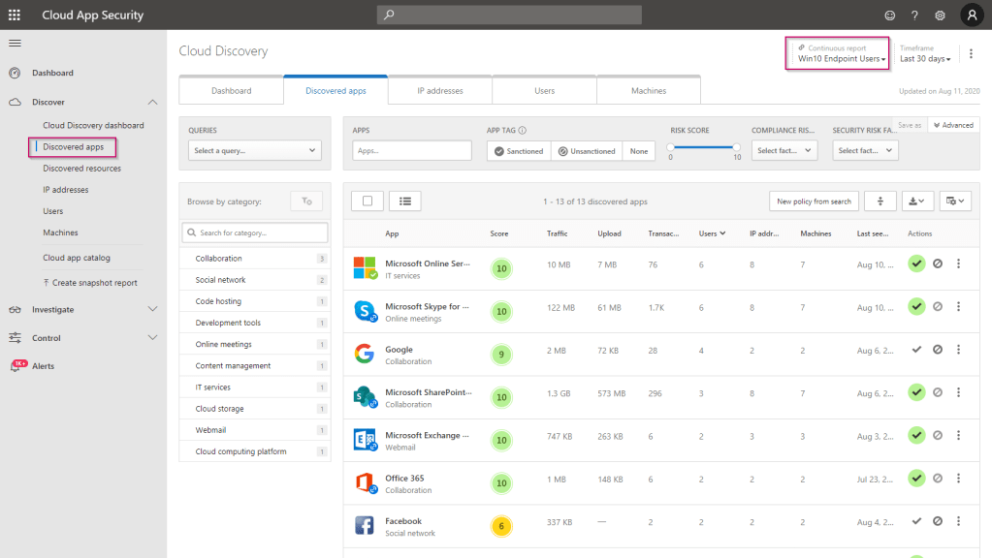The width and height of the screenshot is (992, 558).
Task: Open the Select a query dropdown
Action: tap(254, 150)
